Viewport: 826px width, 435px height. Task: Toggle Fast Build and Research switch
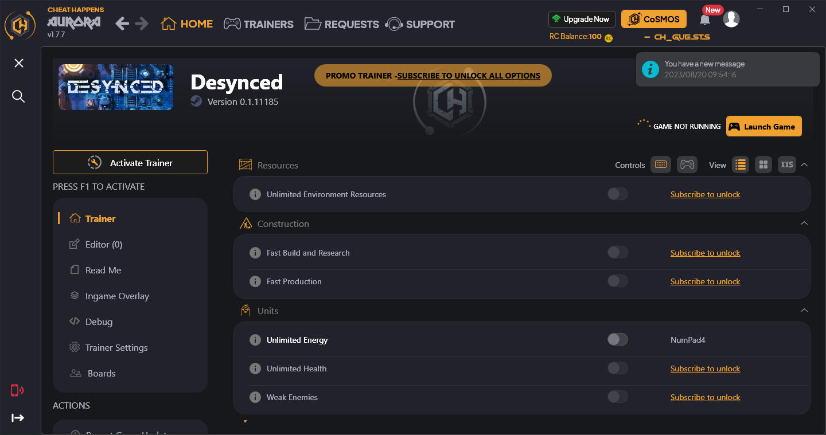pos(618,253)
